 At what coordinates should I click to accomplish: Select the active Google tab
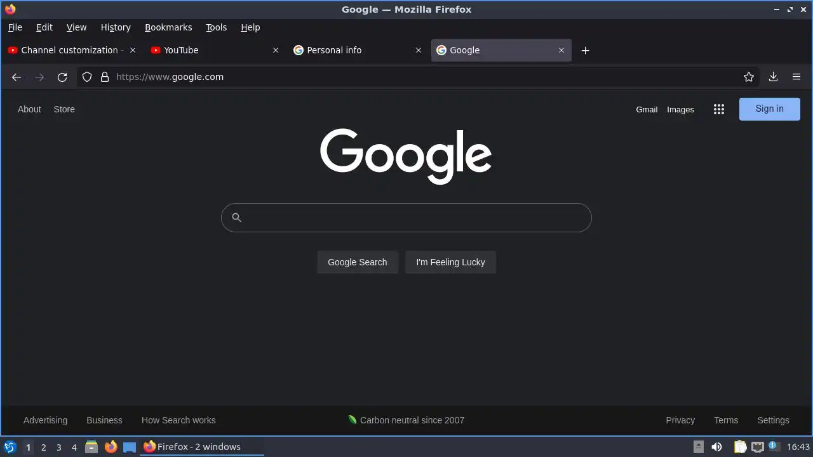501,50
